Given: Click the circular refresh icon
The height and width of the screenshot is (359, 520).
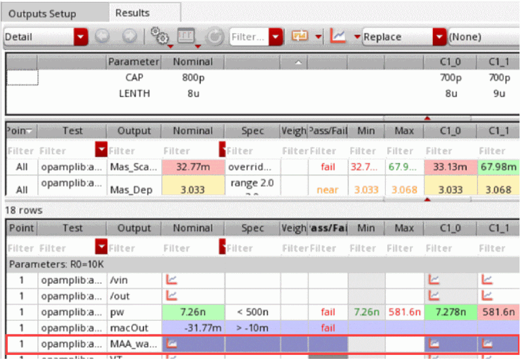Looking at the screenshot, I should tap(215, 37).
